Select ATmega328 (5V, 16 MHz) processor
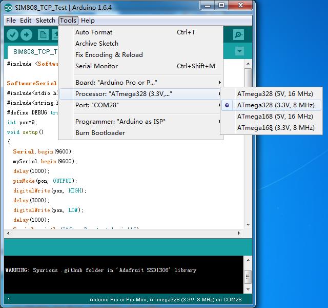This screenshot has width=328, height=308. pyautogui.click(x=271, y=94)
